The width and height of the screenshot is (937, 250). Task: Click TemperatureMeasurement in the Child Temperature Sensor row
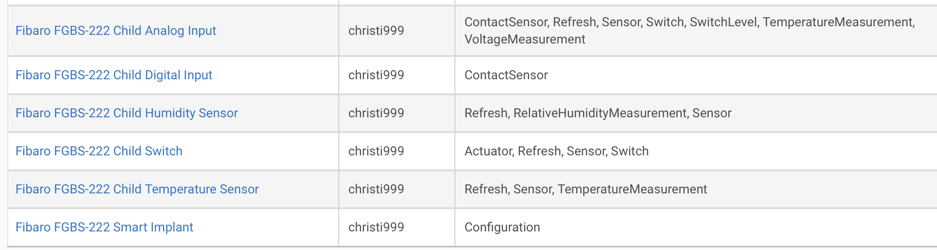[632, 189]
